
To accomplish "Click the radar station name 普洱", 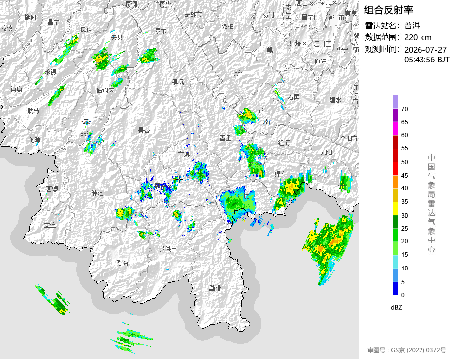I will coord(412,26).
